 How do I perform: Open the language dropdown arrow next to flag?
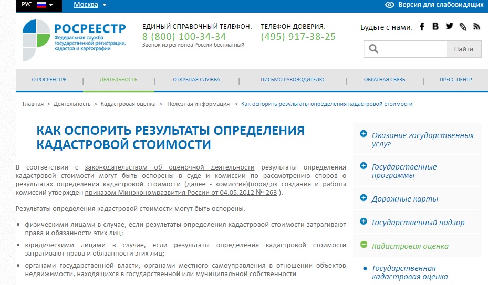51,5
